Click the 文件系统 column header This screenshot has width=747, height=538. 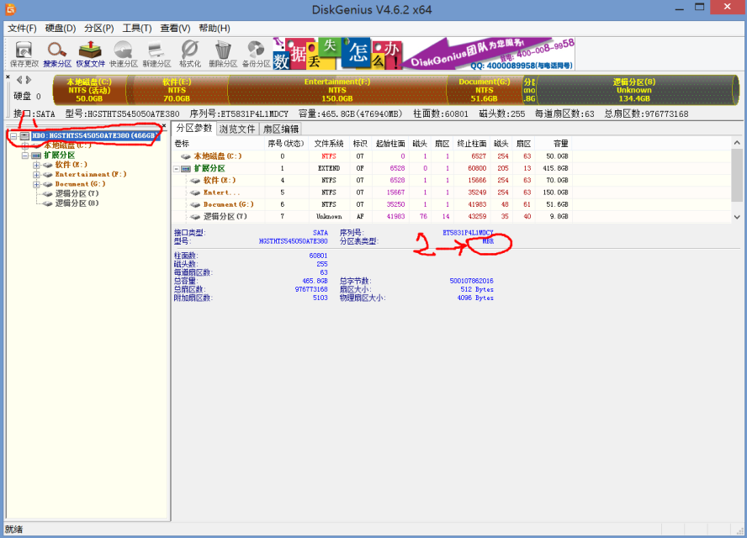point(329,144)
